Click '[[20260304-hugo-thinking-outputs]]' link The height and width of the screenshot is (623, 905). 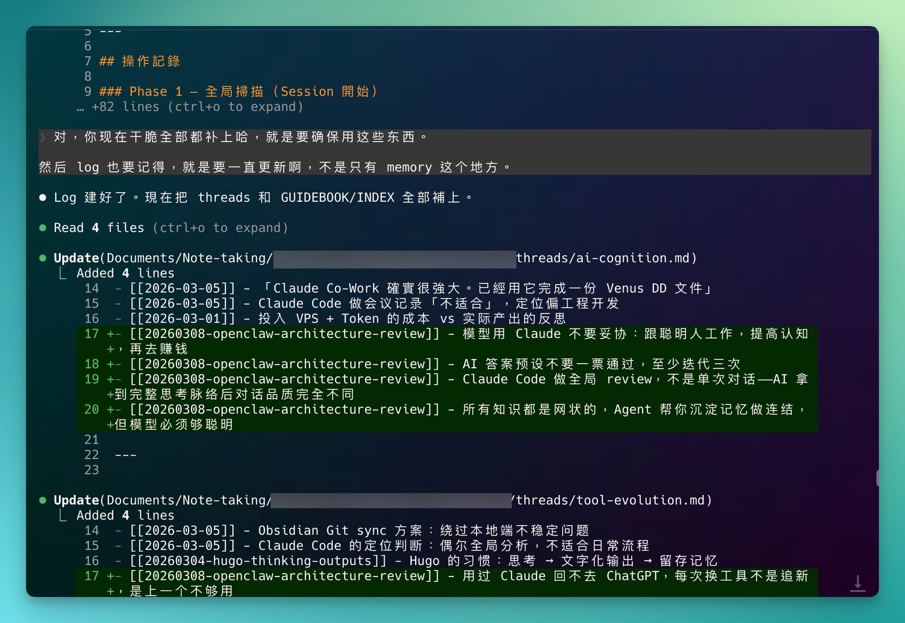(258, 561)
